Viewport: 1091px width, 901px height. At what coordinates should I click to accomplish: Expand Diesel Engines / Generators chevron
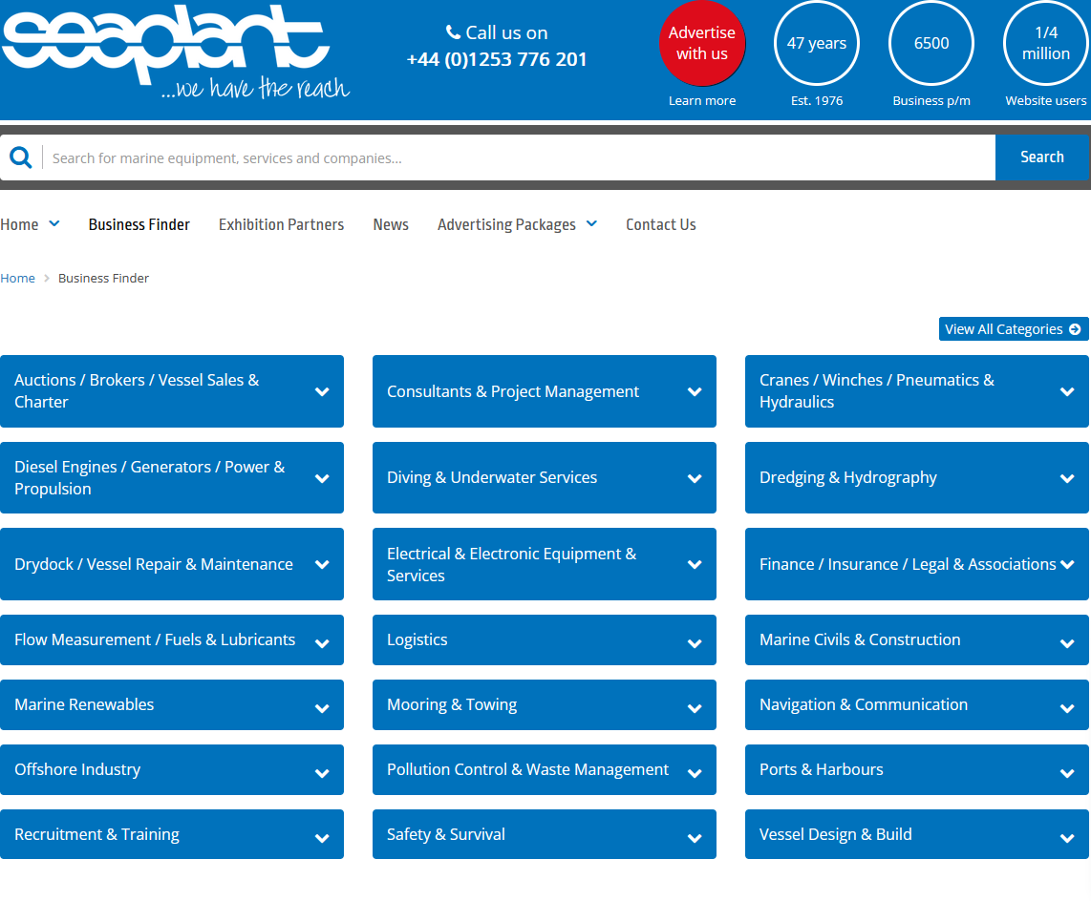coord(322,478)
